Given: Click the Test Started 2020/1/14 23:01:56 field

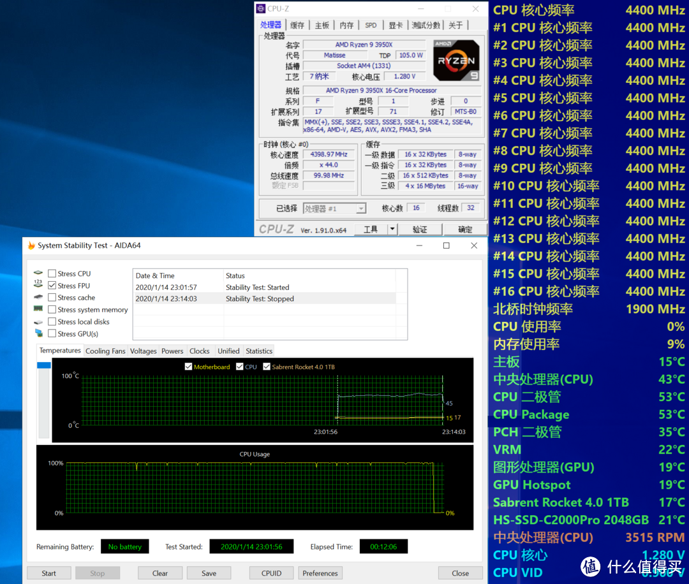Looking at the screenshot, I should point(251,546).
